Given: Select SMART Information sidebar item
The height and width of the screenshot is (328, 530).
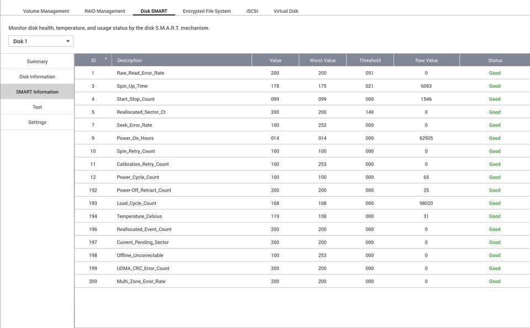Looking at the screenshot, I should [37, 92].
